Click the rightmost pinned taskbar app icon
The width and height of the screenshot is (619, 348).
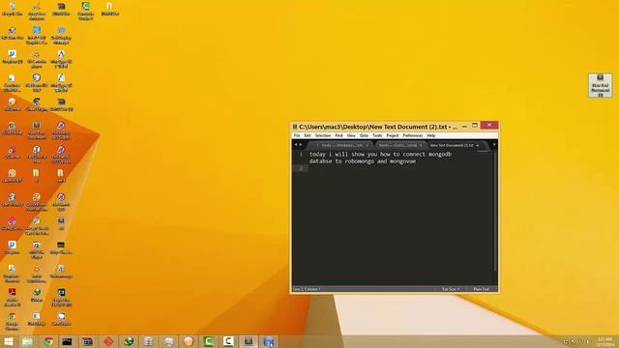(269, 341)
